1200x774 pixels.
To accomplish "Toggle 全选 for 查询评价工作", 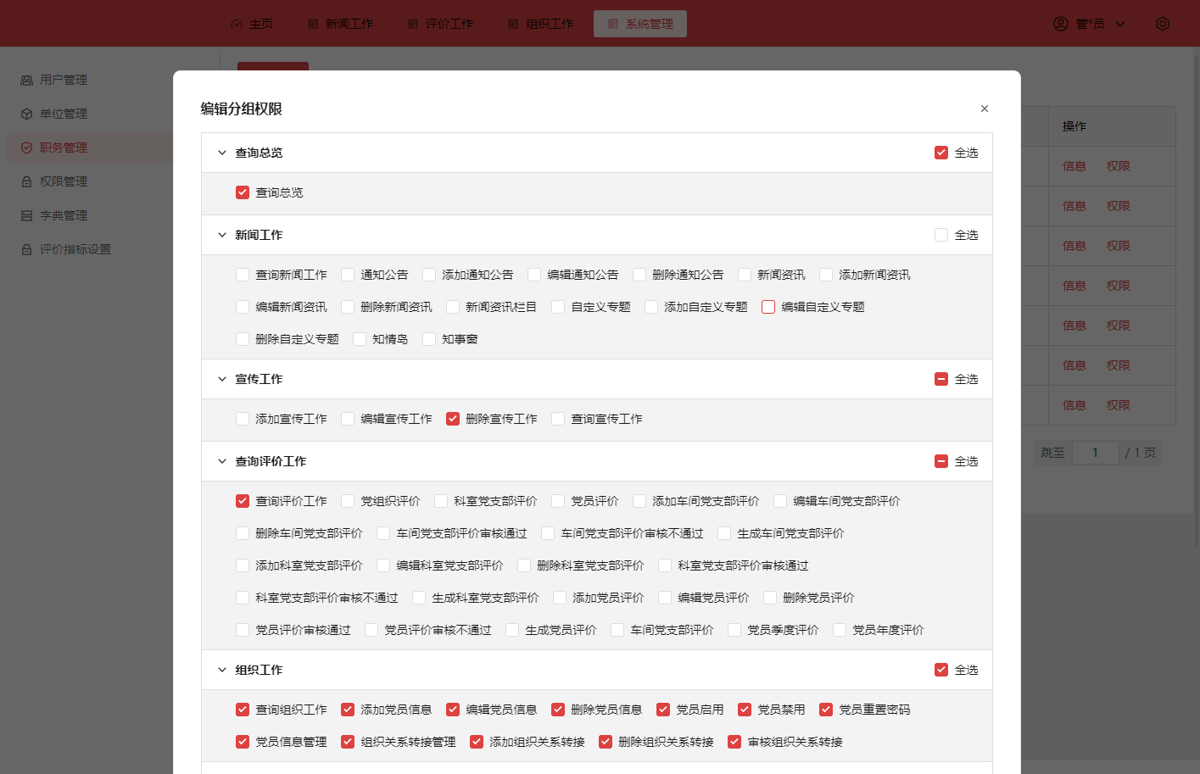I will 941,461.
